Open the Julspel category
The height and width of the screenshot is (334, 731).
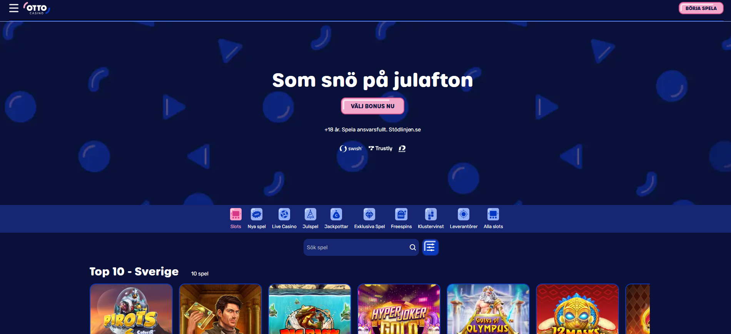310,218
